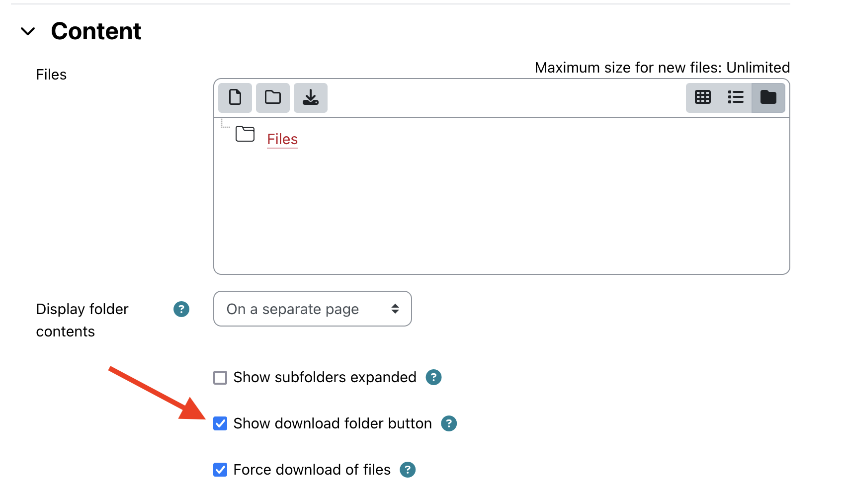Open the Display folder contents dropdown

click(312, 309)
